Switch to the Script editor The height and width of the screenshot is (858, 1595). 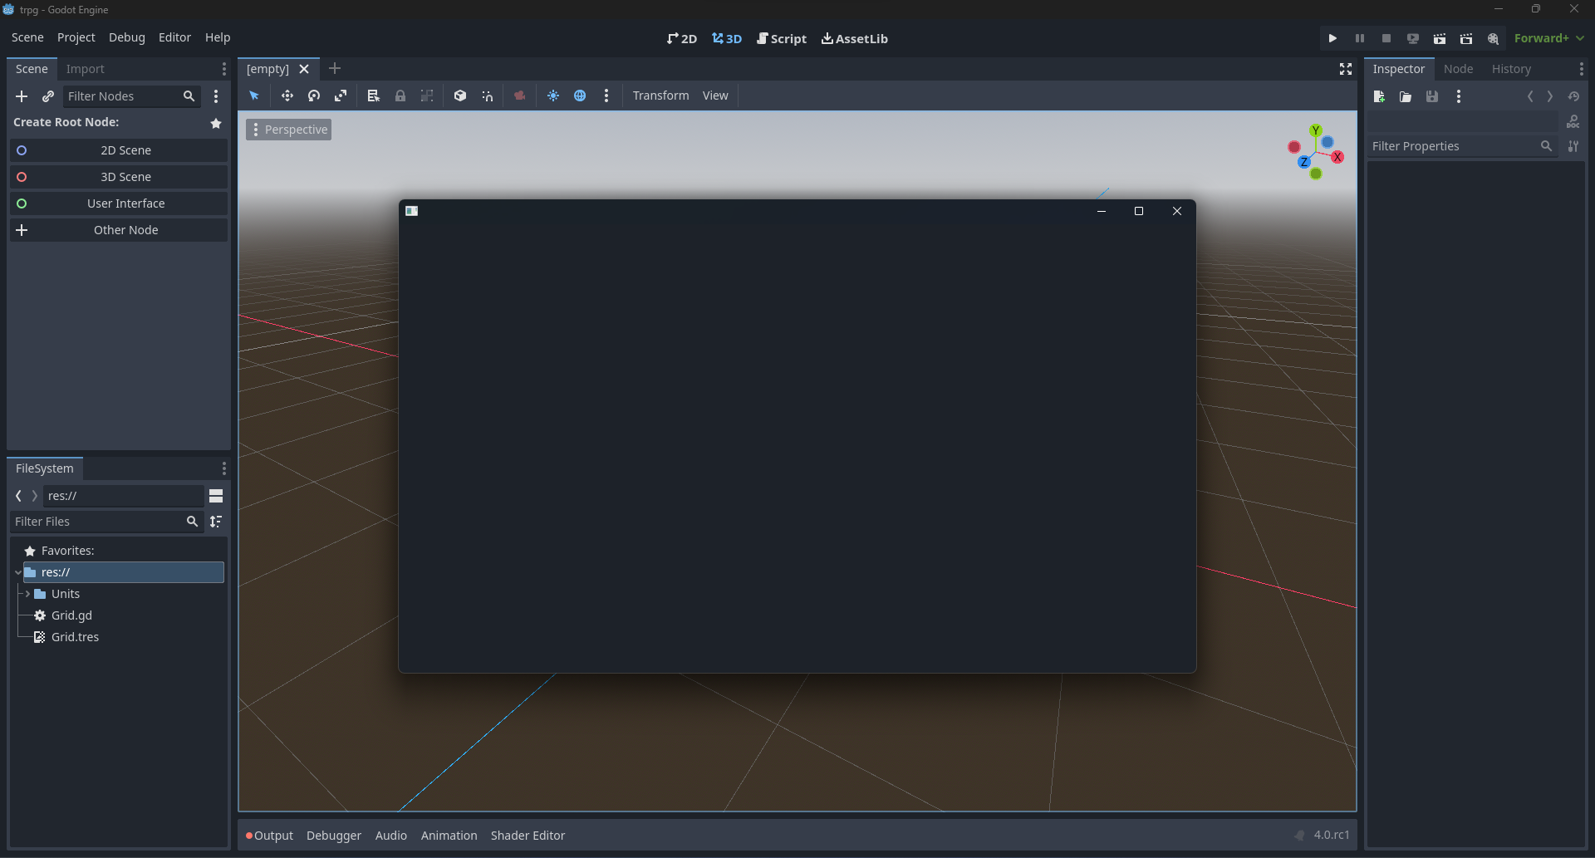[782, 38]
